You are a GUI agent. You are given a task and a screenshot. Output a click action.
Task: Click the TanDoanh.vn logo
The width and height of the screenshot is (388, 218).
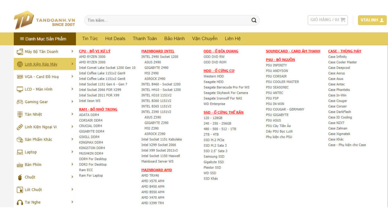tap(45, 20)
